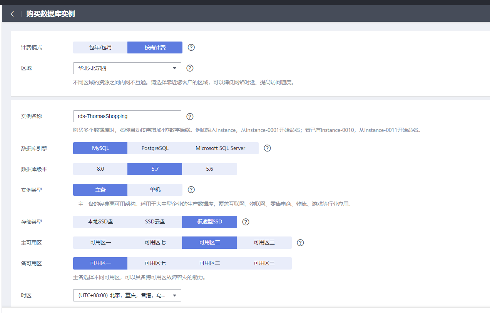Open the 时区 dropdown showing UTC+08:00
The width and height of the screenshot is (490, 313).
tap(127, 295)
